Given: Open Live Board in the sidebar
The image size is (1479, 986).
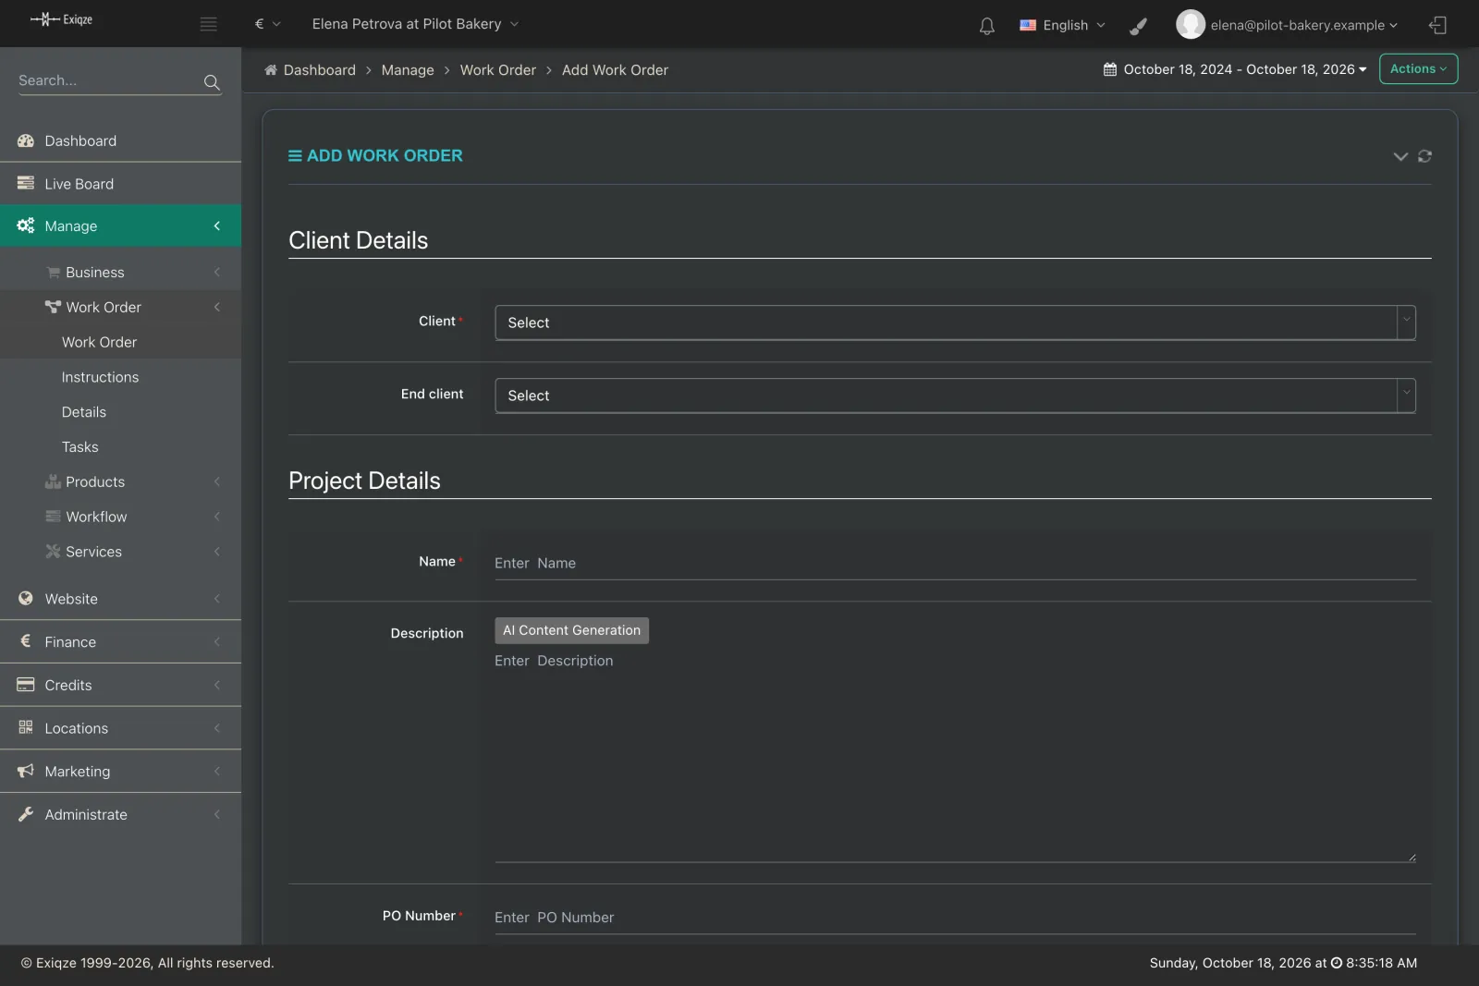Looking at the screenshot, I should click(x=120, y=184).
